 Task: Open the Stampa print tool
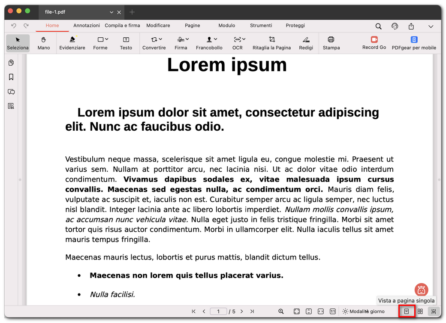[331, 43]
